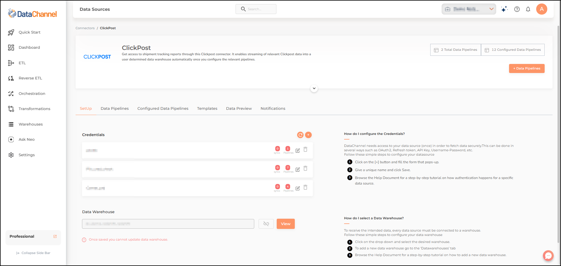Click 2 Total Data Pipelines box
Screen dimensions: 561x266
(456, 50)
